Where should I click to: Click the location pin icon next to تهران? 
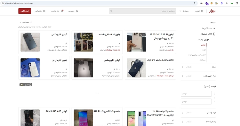point(202,11)
